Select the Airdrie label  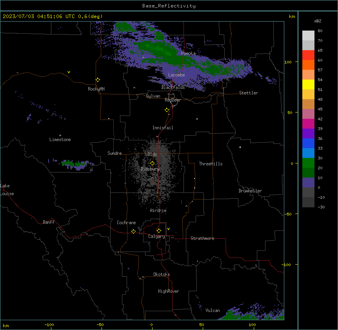pos(158,210)
